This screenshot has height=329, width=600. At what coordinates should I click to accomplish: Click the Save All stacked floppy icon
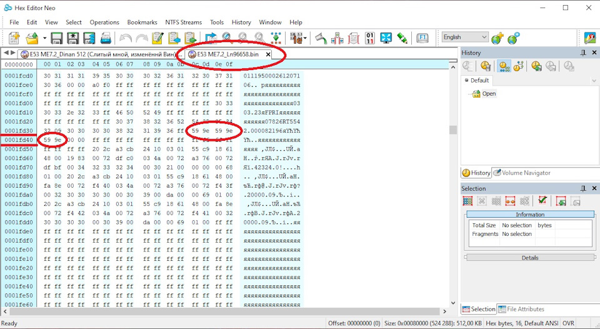click(x=89, y=38)
